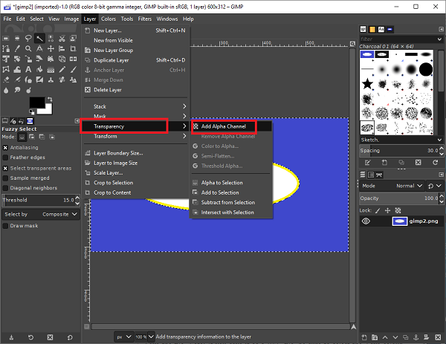Open the Filters menu
Viewport: 446px width, 344px height.
pyautogui.click(x=145, y=19)
